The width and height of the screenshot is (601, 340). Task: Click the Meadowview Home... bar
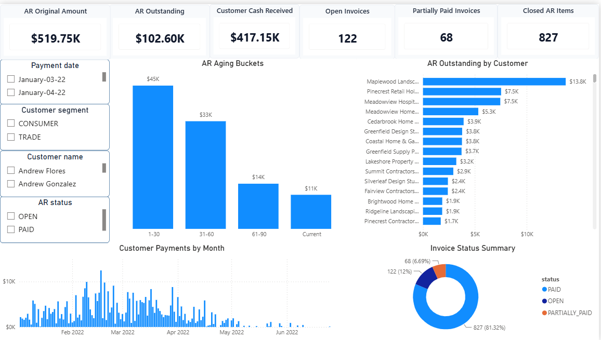click(450, 112)
